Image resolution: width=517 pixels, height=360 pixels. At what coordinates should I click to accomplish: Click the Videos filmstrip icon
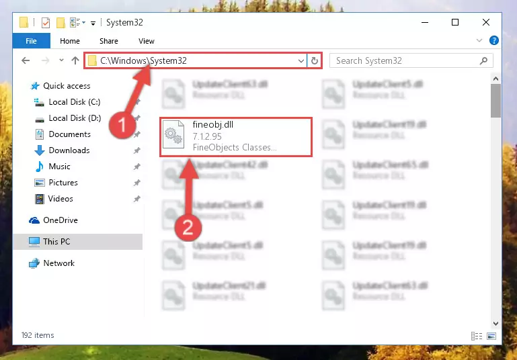(40, 199)
